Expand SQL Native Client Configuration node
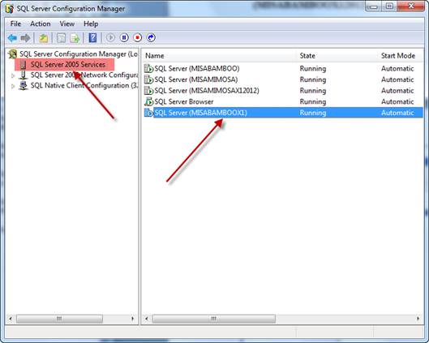429x343 pixels. click(13, 86)
